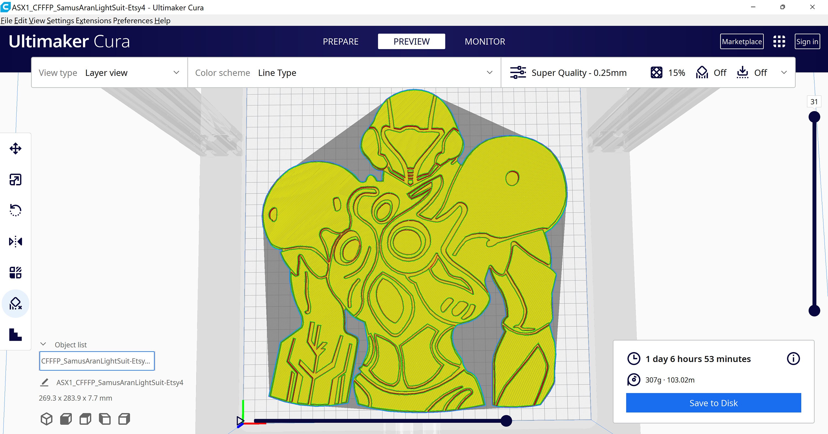Open the Marketplace

(x=742, y=41)
